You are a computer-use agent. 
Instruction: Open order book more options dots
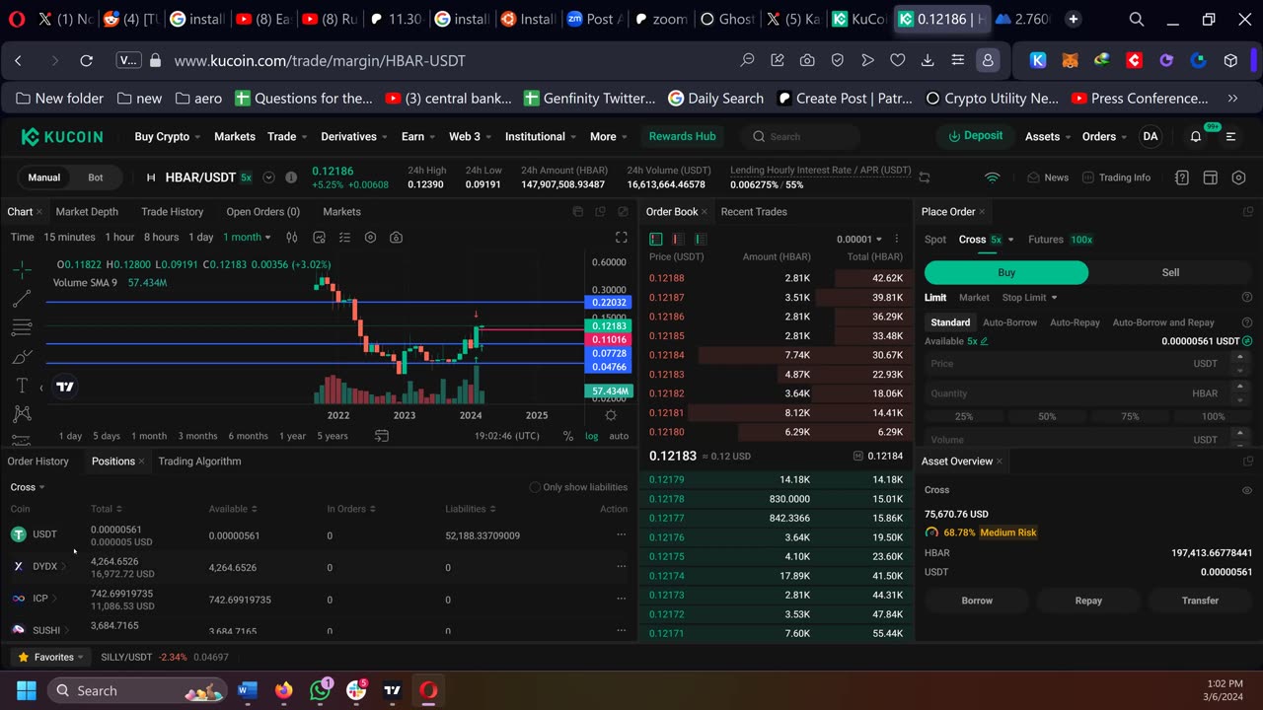pos(897,239)
